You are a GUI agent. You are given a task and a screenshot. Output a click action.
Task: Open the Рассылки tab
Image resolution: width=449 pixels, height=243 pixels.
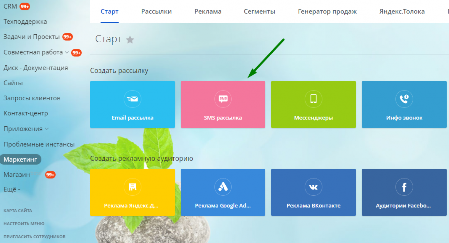[156, 12]
